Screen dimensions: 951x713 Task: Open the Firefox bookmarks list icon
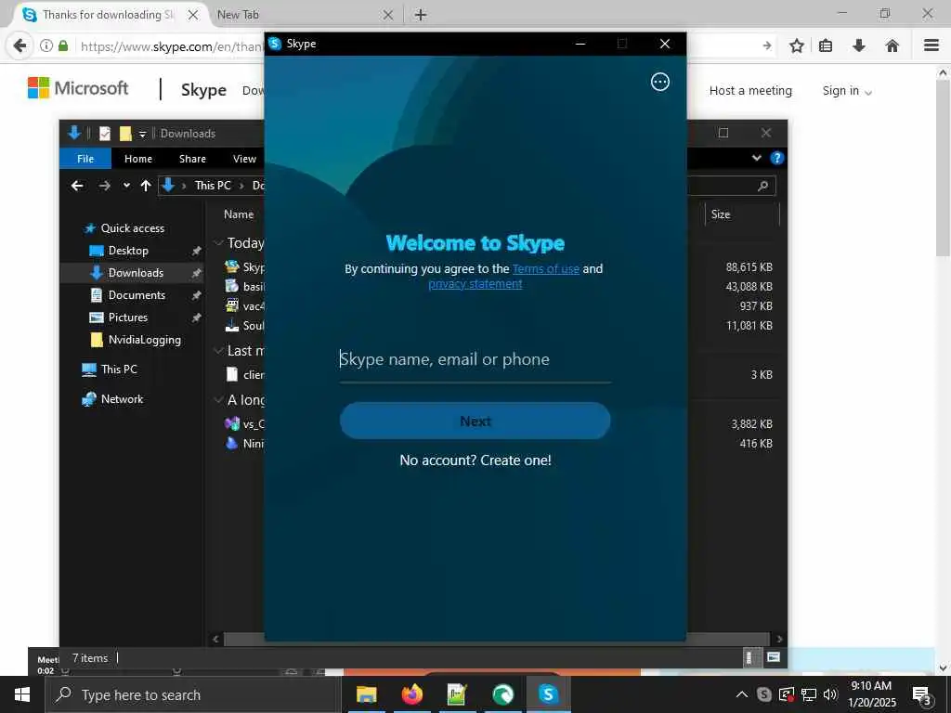[826, 45]
